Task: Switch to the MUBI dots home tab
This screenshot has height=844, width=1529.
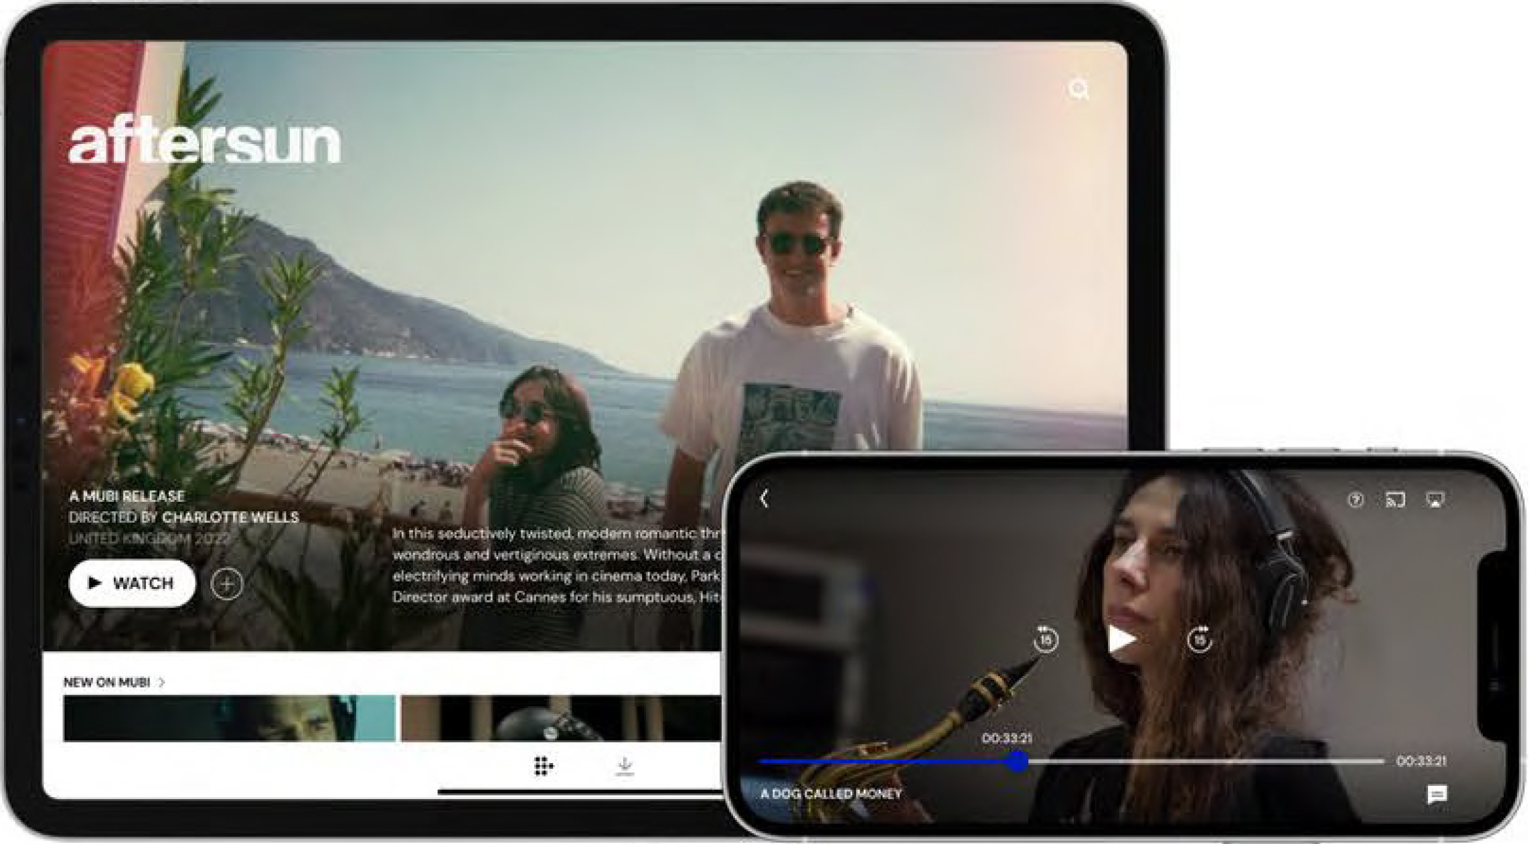Action: point(543,766)
